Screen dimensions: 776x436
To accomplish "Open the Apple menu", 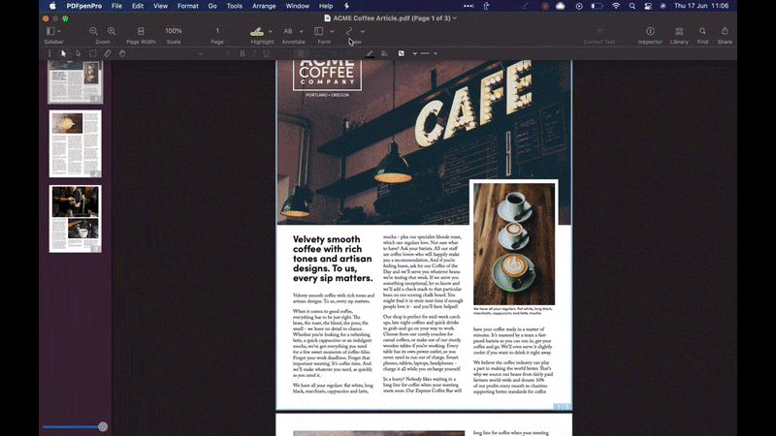I will point(52,6).
